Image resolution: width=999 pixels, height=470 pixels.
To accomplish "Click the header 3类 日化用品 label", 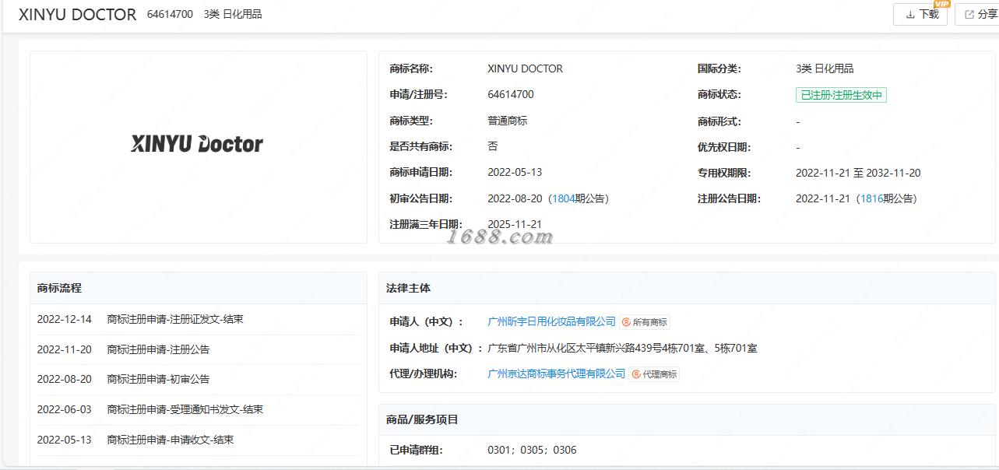I will point(233,14).
